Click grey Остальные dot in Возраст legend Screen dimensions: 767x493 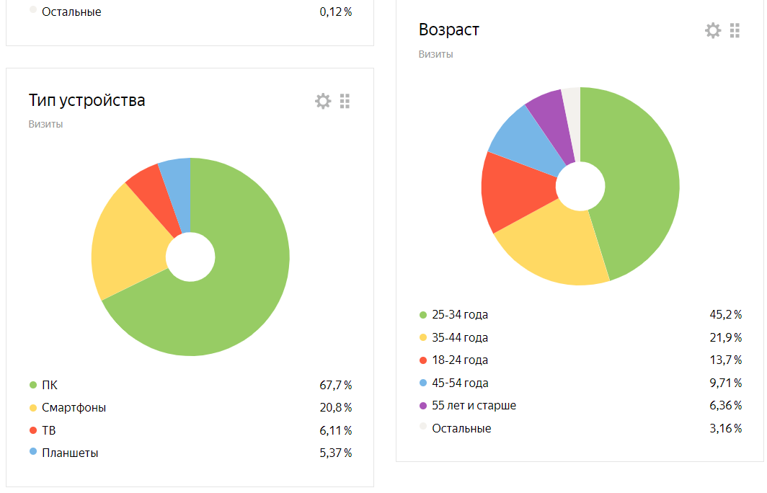(x=423, y=427)
